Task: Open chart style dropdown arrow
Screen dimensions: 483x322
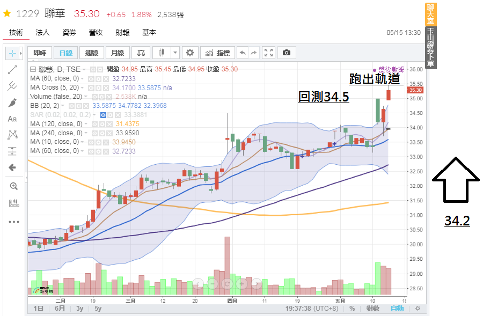Action: [x=175, y=53]
